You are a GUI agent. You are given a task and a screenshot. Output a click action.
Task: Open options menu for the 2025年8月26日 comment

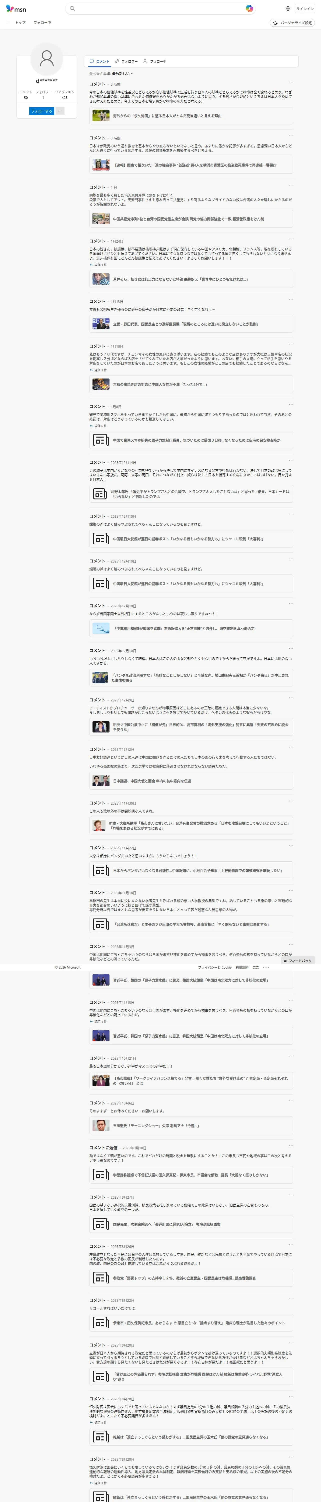(x=291, y=1244)
